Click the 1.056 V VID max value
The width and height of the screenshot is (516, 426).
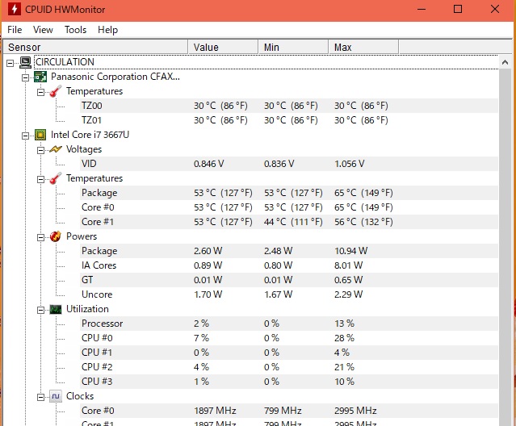coord(349,164)
